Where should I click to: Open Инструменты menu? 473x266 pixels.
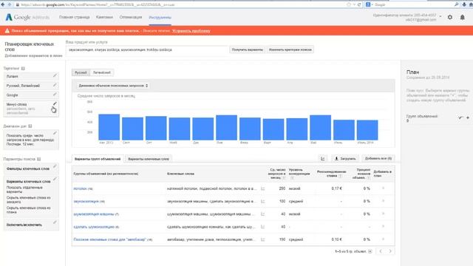[160, 18]
